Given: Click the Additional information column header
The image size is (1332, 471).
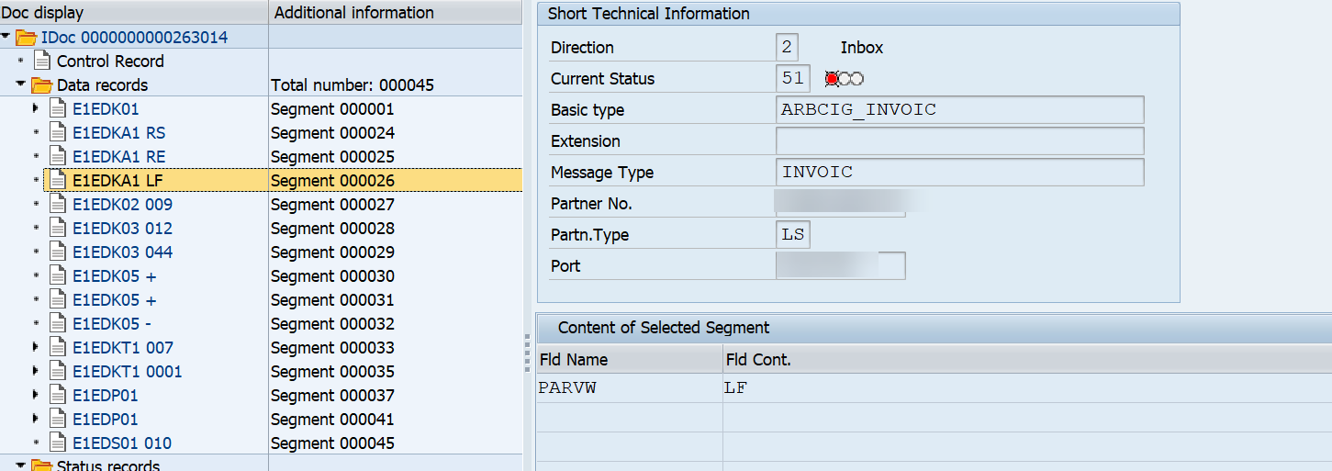Looking at the screenshot, I should tap(354, 13).
